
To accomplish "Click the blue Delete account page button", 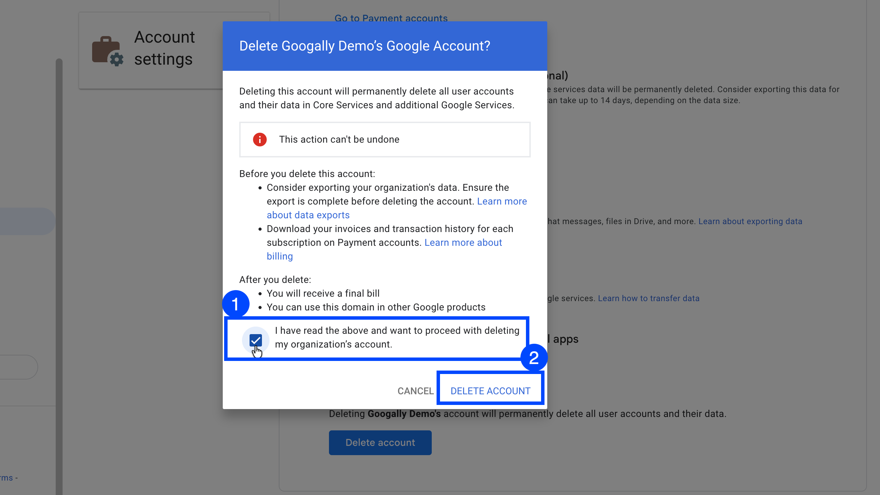I will pyautogui.click(x=380, y=442).
